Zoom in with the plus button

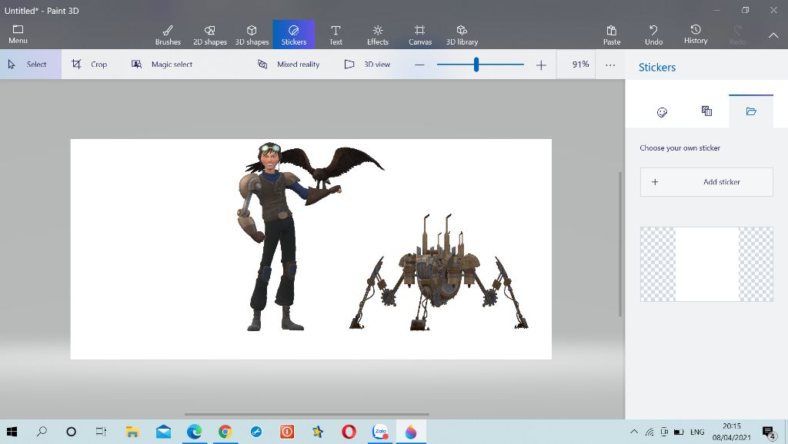[x=541, y=65]
